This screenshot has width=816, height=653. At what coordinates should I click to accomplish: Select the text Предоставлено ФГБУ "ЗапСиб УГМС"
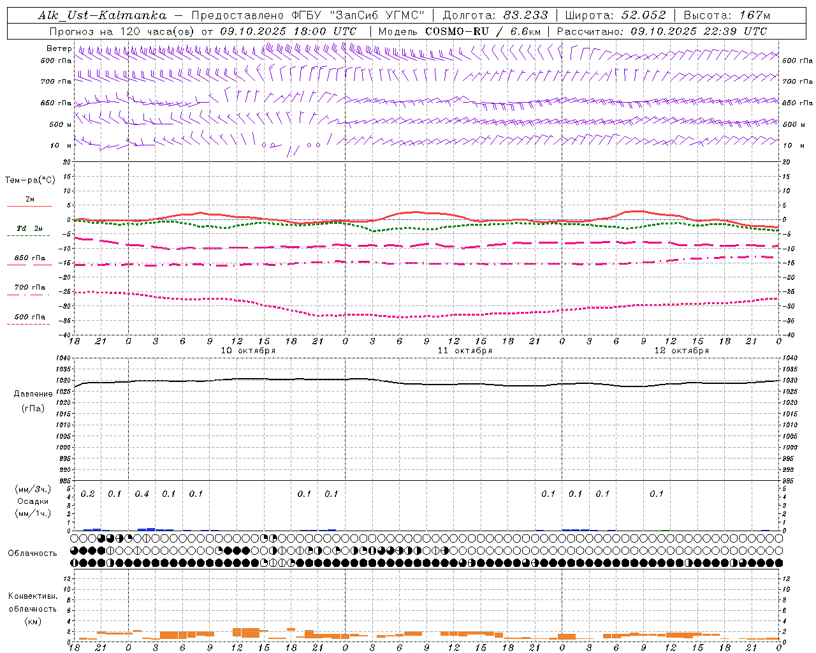[x=309, y=15]
